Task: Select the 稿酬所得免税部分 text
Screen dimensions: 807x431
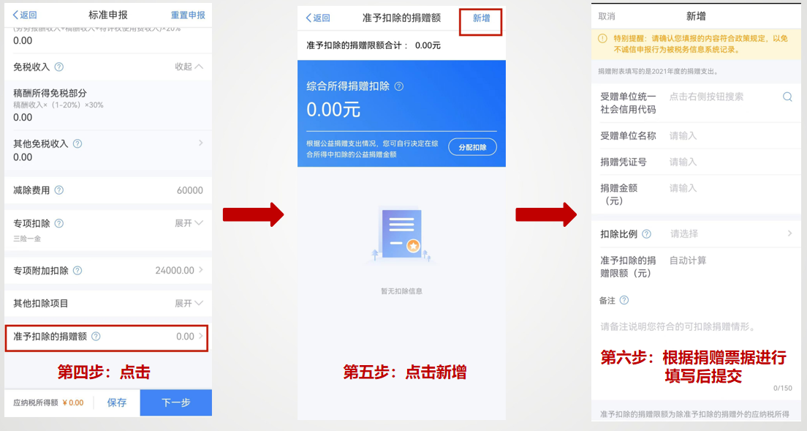Action: (x=50, y=93)
